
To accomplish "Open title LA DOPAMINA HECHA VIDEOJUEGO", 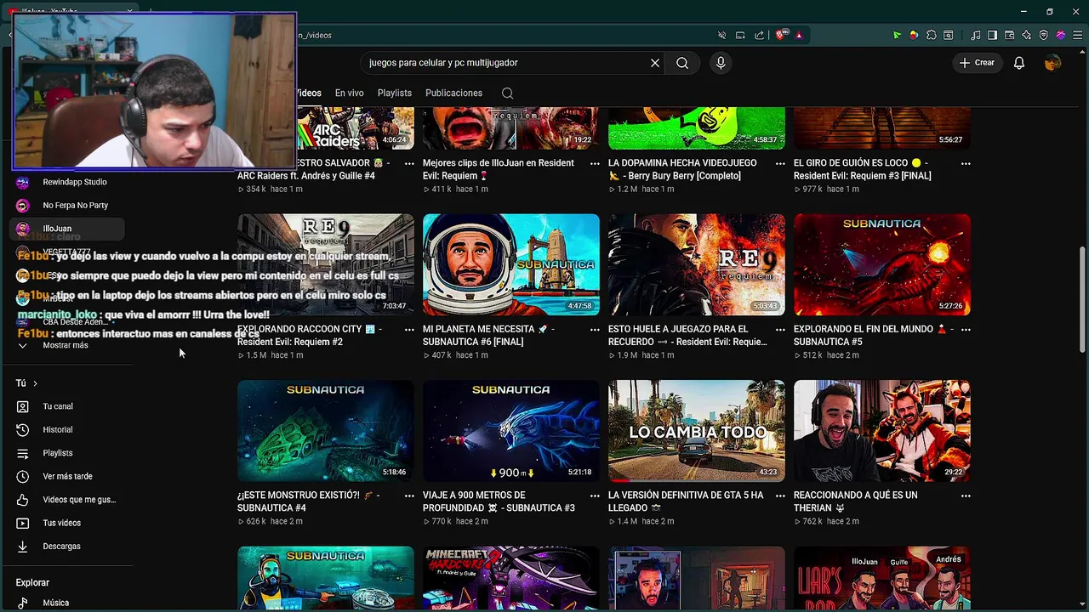I will click(x=681, y=169).
